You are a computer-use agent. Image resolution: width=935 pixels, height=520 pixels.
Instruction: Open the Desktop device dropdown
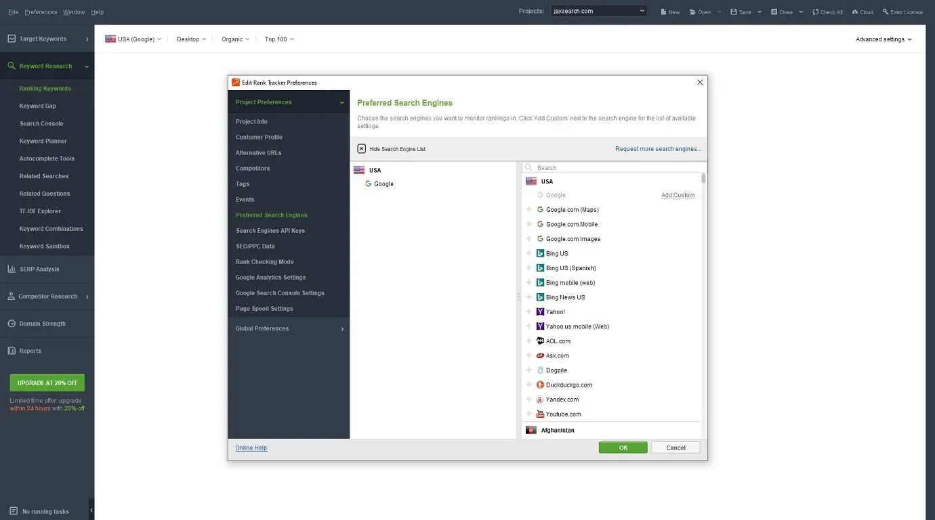(191, 39)
